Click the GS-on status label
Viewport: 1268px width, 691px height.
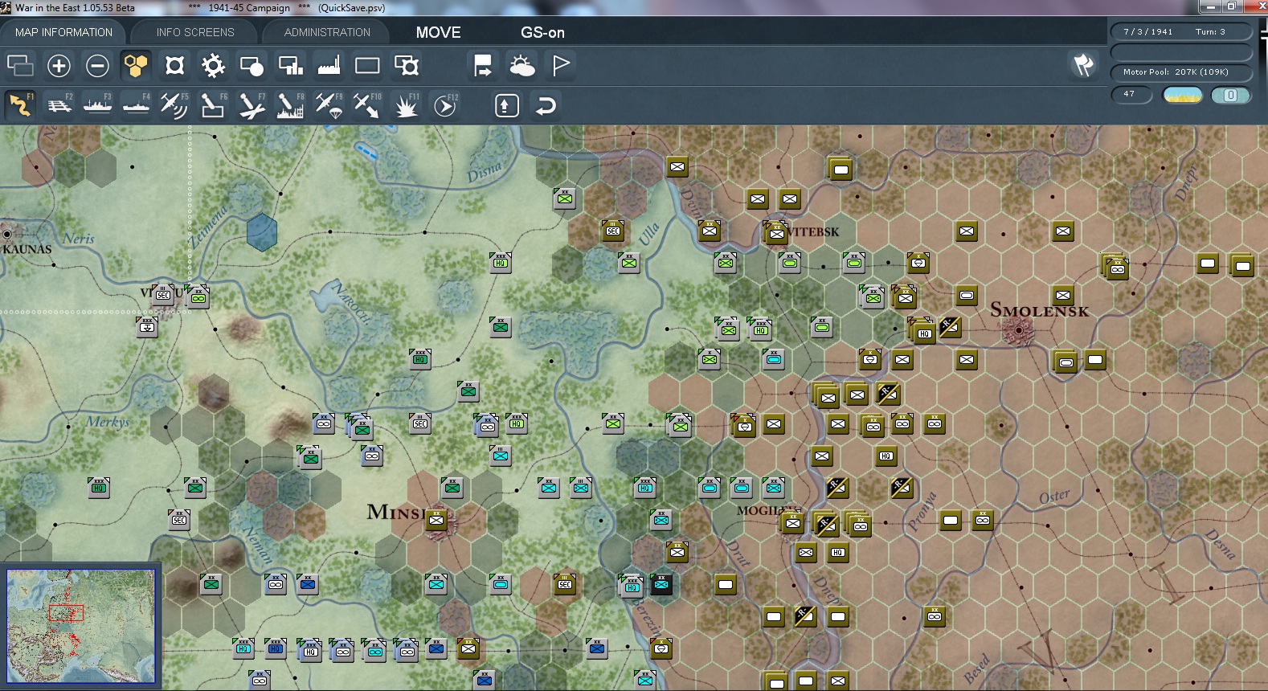click(x=542, y=32)
